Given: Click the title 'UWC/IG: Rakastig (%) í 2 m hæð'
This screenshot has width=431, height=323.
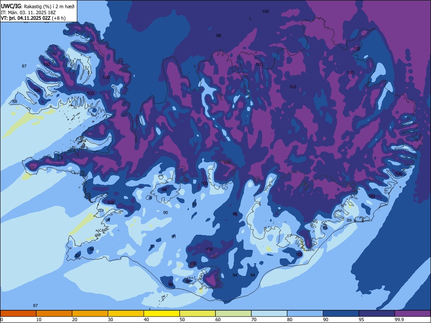Looking at the screenshot, I should 37,6.
